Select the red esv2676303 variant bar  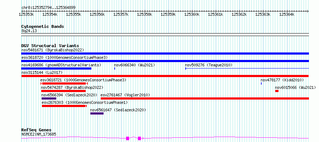point(64,106)
